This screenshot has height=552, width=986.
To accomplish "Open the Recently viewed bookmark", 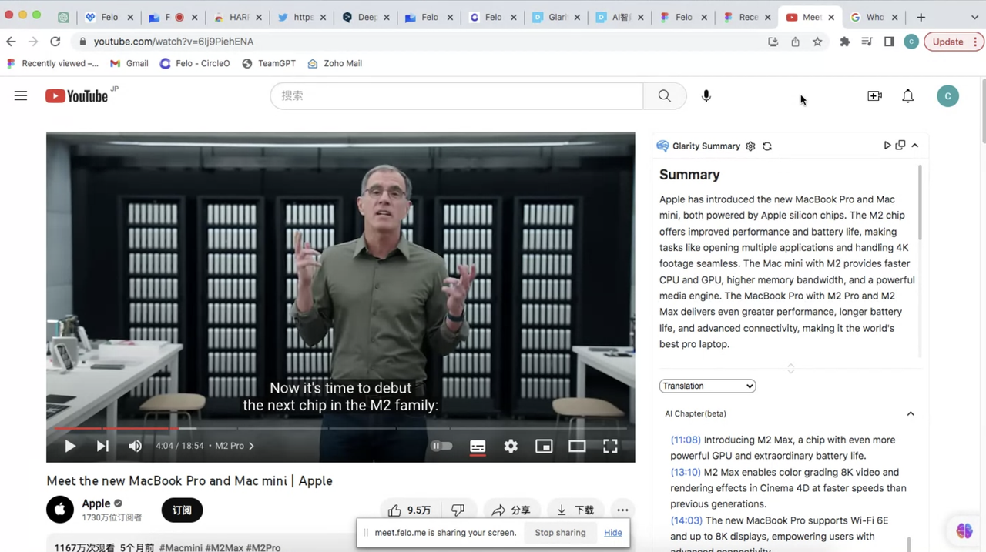I will 52,64.
